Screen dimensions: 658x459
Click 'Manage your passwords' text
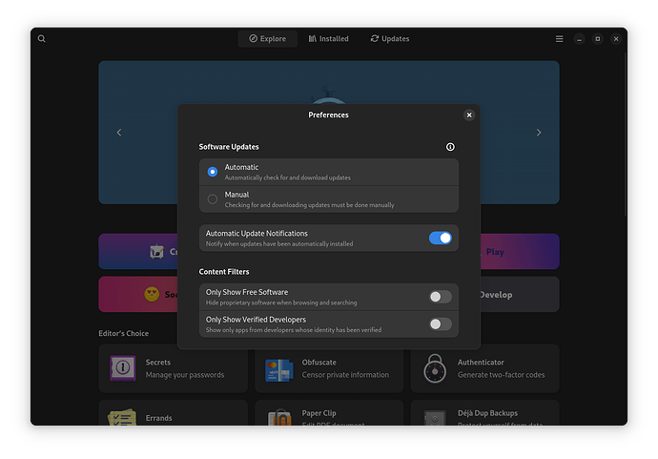185,375
